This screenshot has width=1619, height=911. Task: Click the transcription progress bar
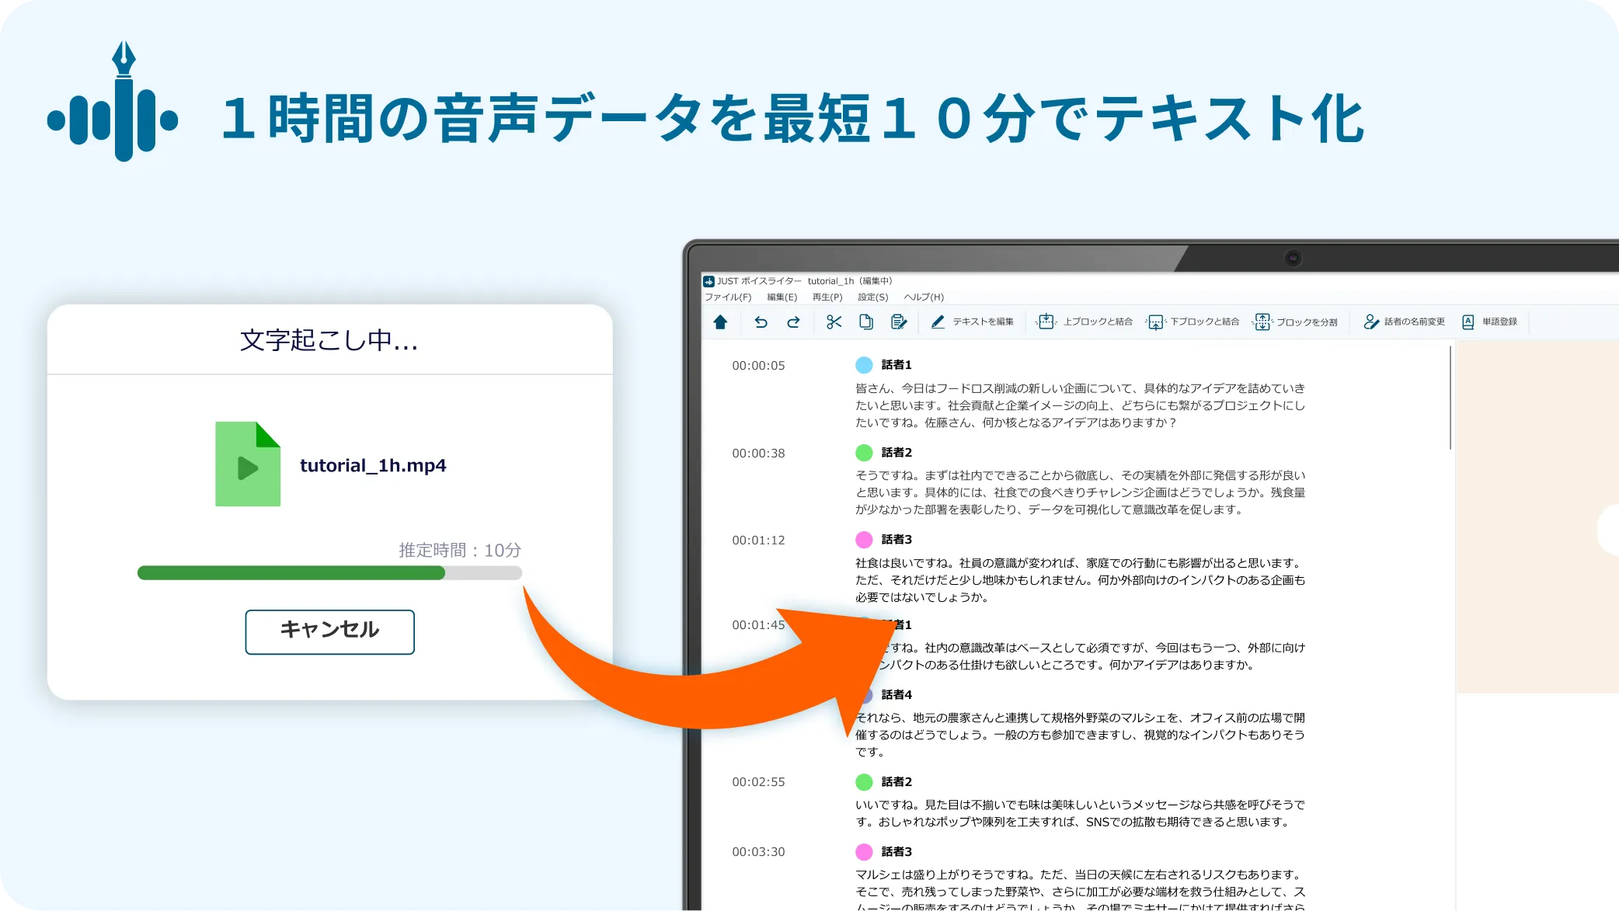tap(329, 572)
